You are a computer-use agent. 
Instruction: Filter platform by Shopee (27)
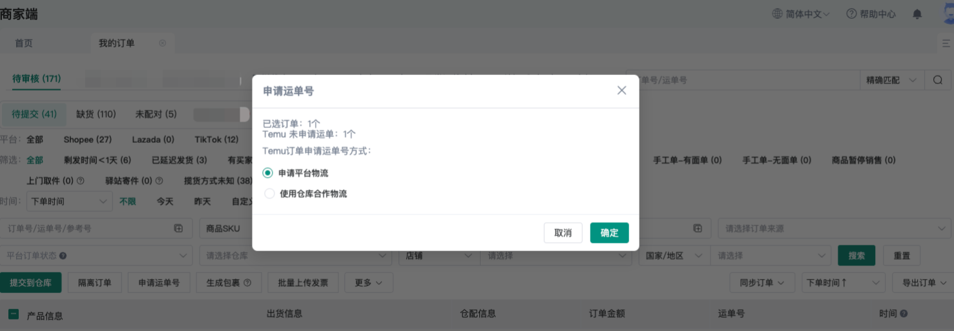click(x=88, y=140)
